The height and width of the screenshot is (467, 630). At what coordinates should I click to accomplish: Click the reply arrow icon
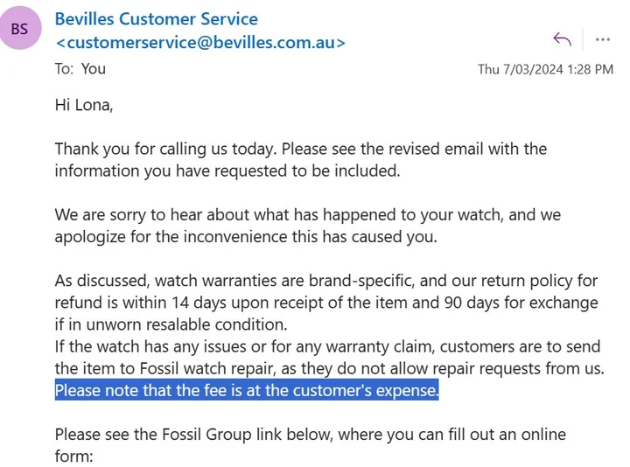[562, 39]
